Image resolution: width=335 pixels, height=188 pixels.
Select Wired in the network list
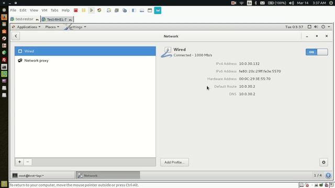(x=85, y=51)
